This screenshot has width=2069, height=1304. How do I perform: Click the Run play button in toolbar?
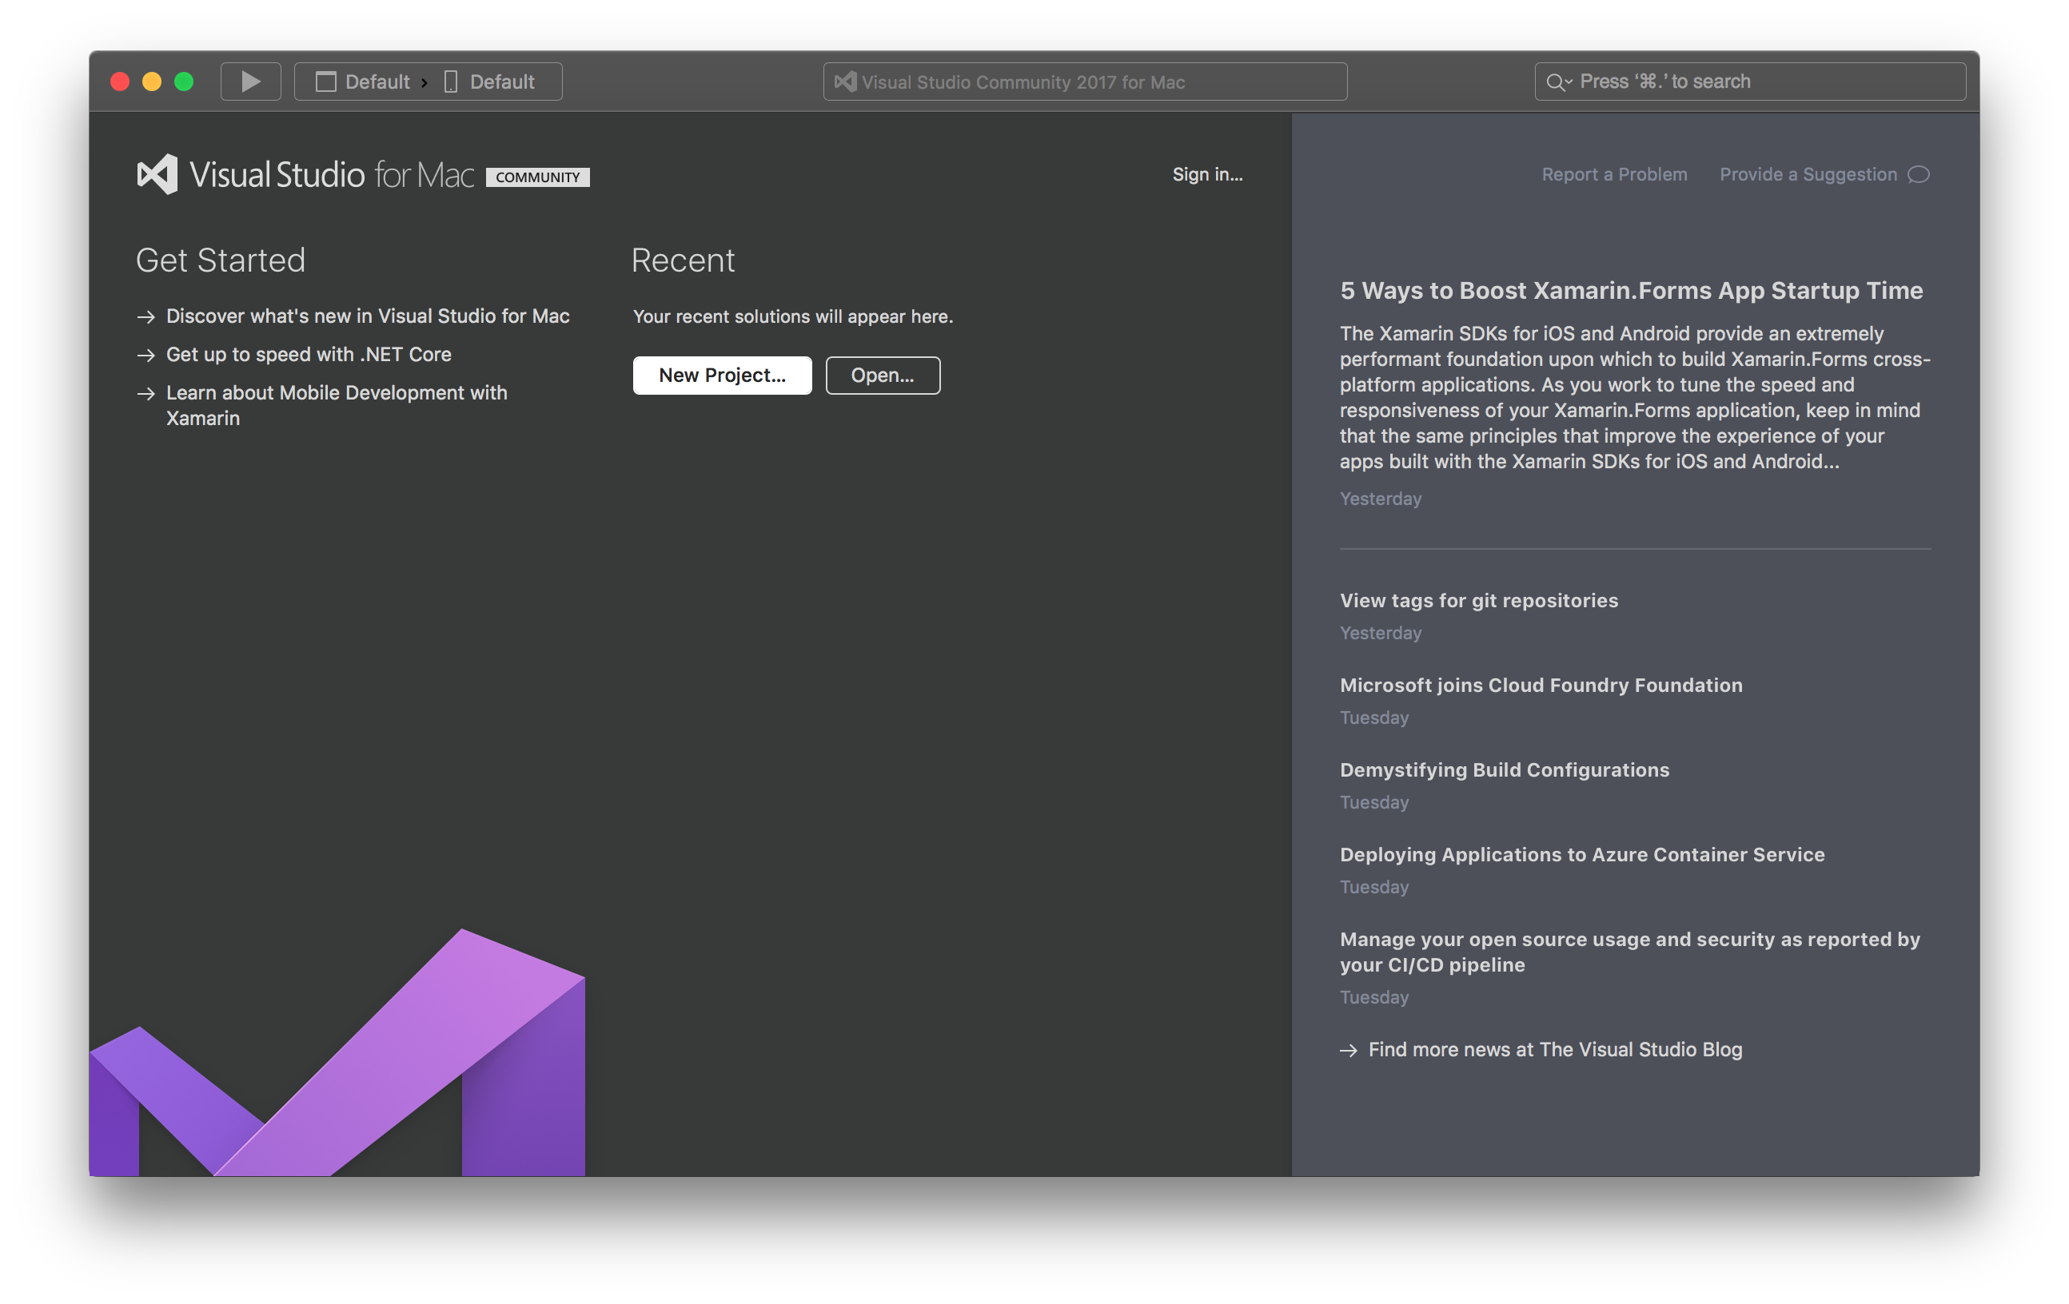(x=250, y=81)
